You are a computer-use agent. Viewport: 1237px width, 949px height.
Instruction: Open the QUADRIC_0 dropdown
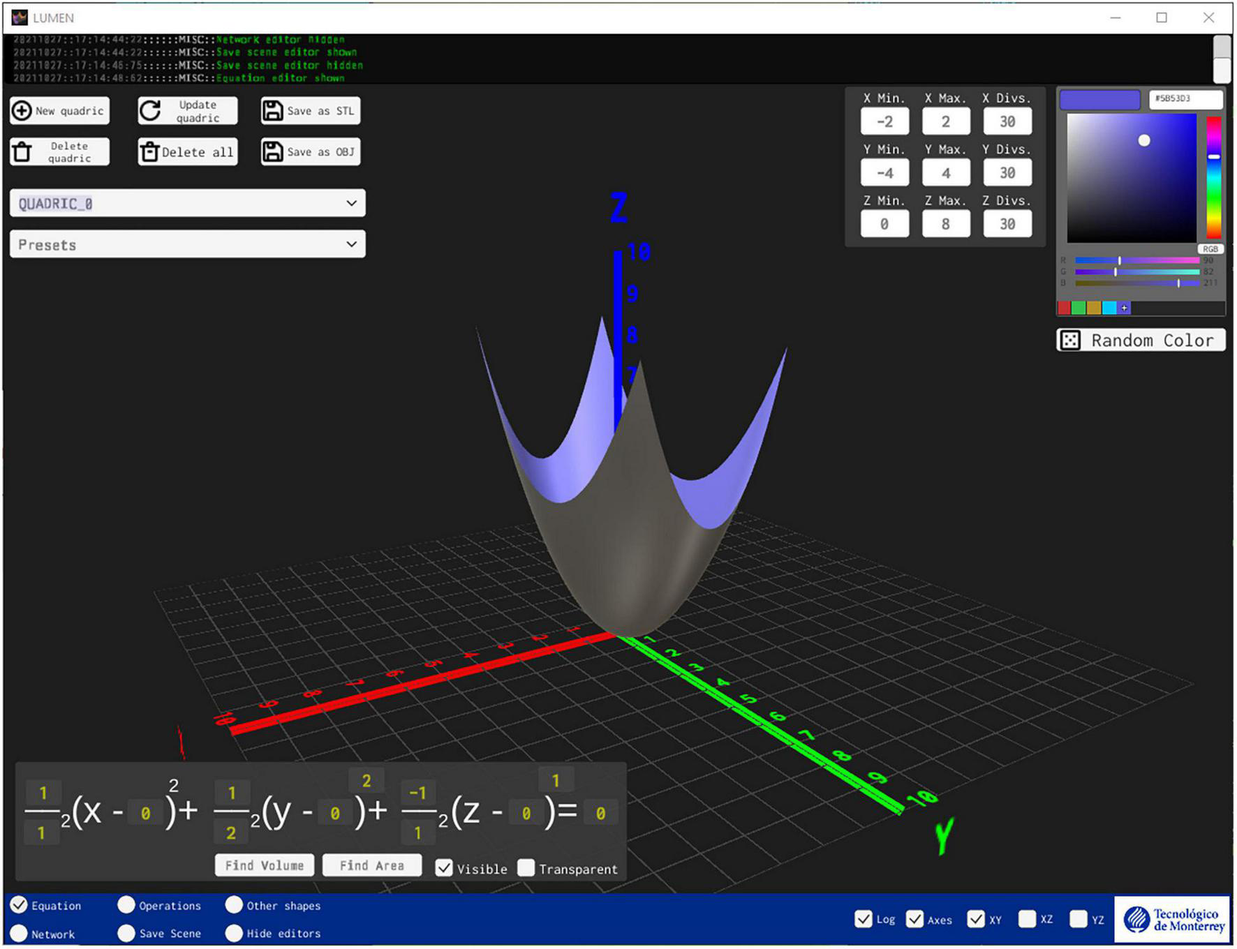[186, 203]
